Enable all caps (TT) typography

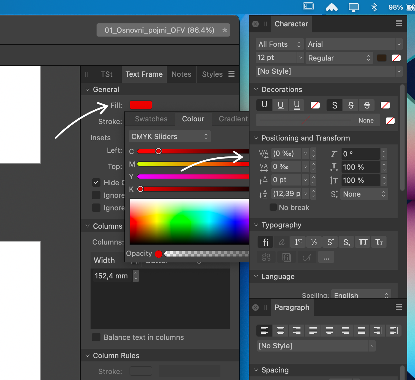[x=363, y=242]
